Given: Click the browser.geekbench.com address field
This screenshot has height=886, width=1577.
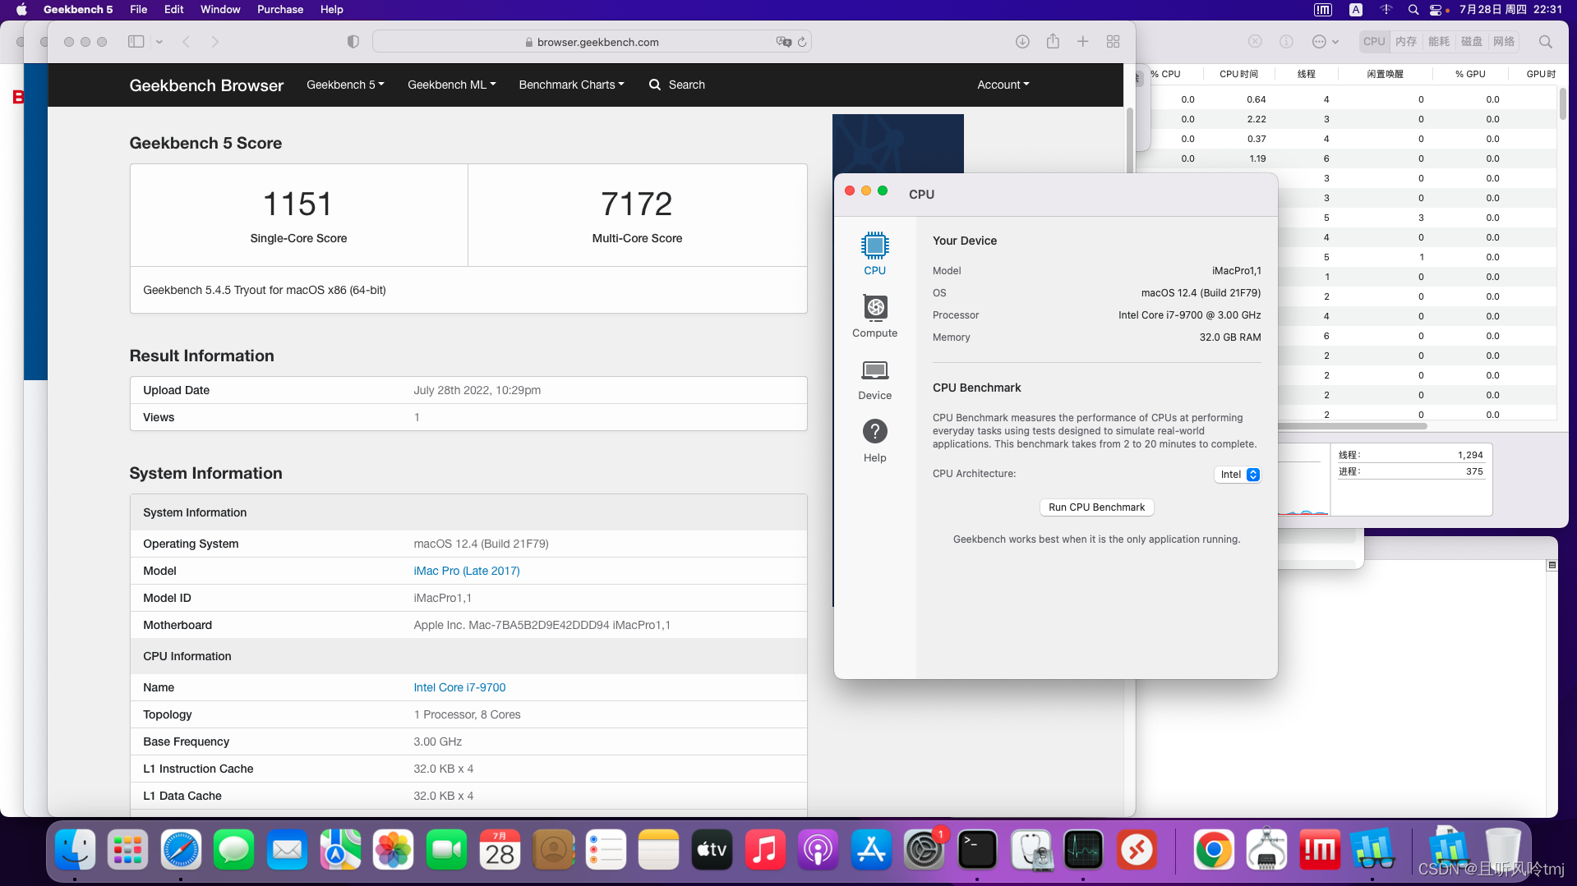Looking at the screenshot, I should click(x=592, y=42).
